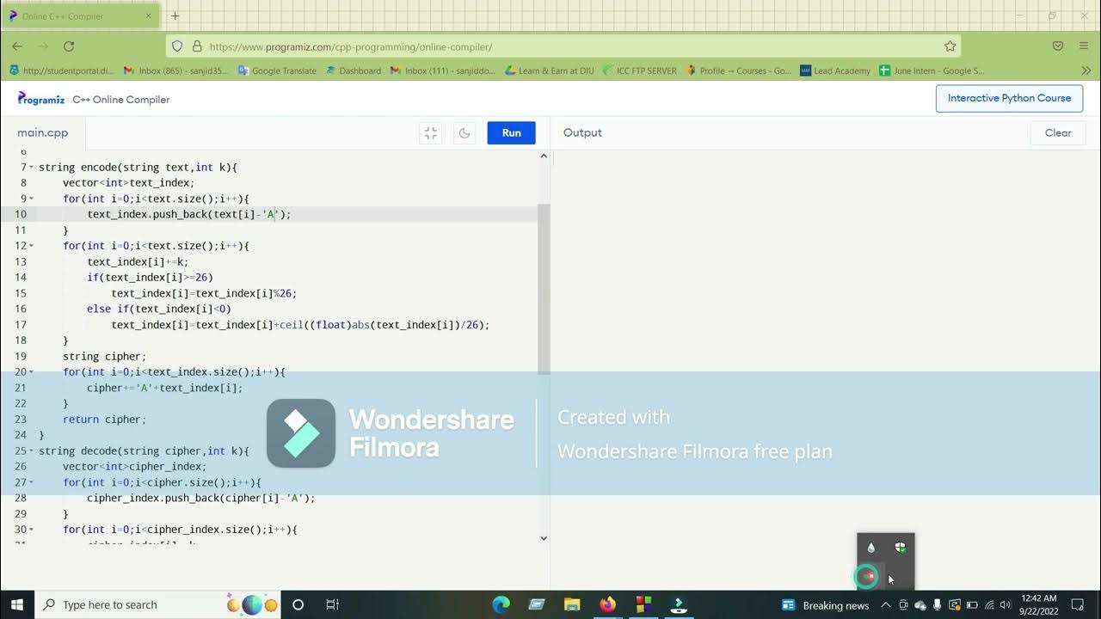The height and width of the screenshot is (619, 1101).
Task: Show more bookmarks with the chevron
Action: click(x=1086, y=70)
